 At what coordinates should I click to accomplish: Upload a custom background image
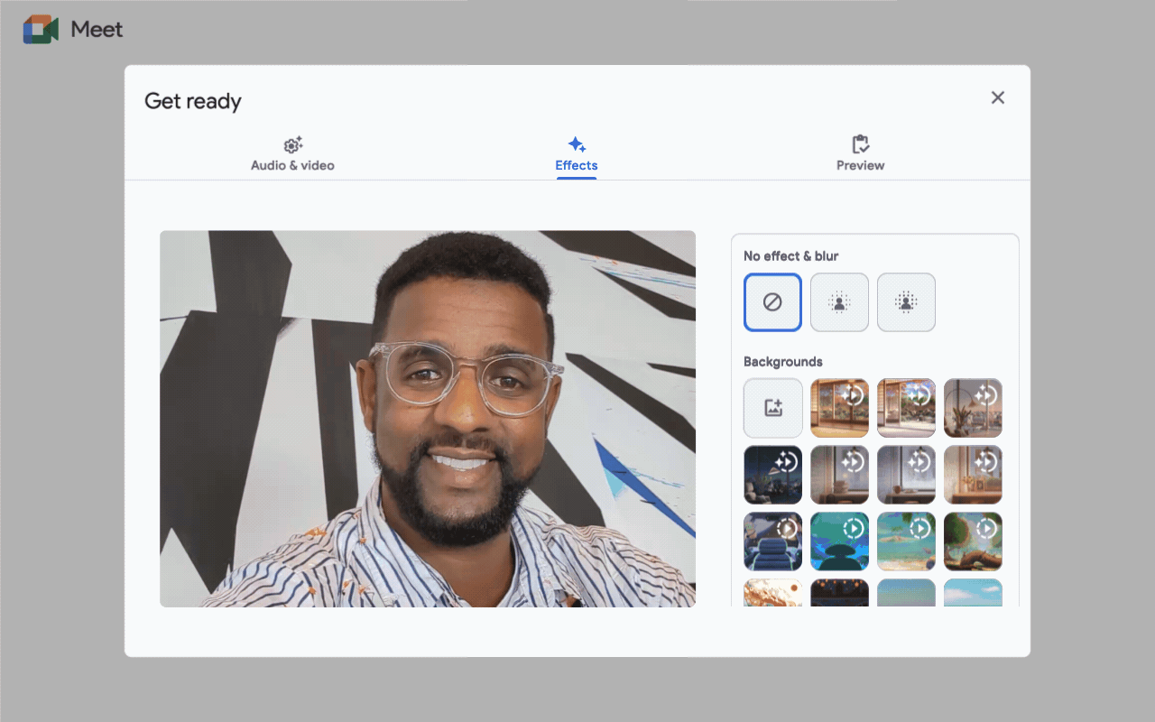772,408
